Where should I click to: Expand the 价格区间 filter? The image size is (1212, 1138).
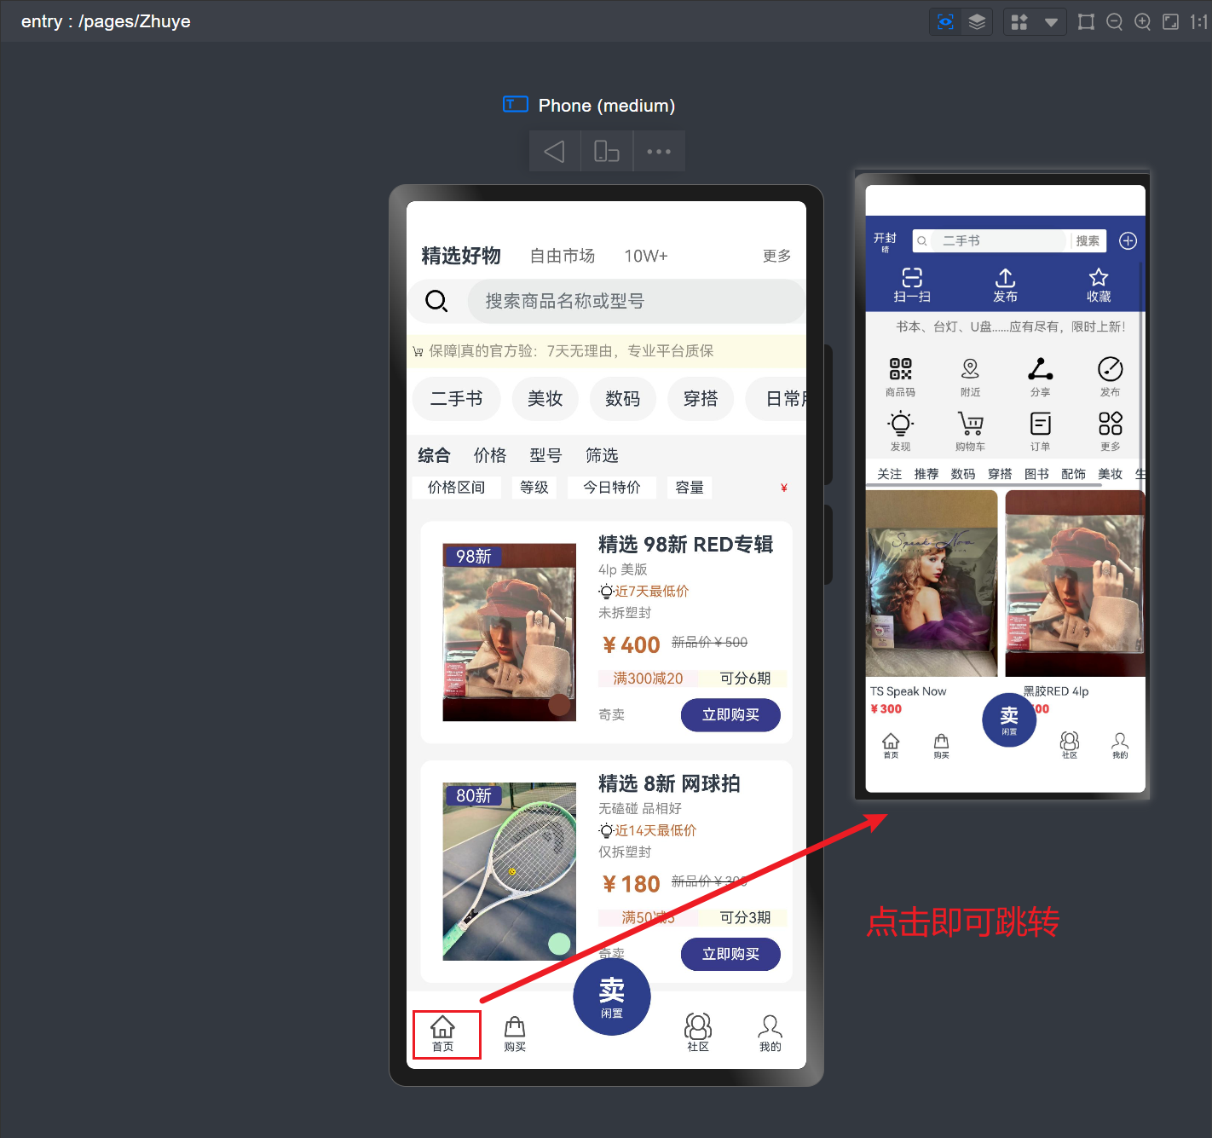click(457, 488)
